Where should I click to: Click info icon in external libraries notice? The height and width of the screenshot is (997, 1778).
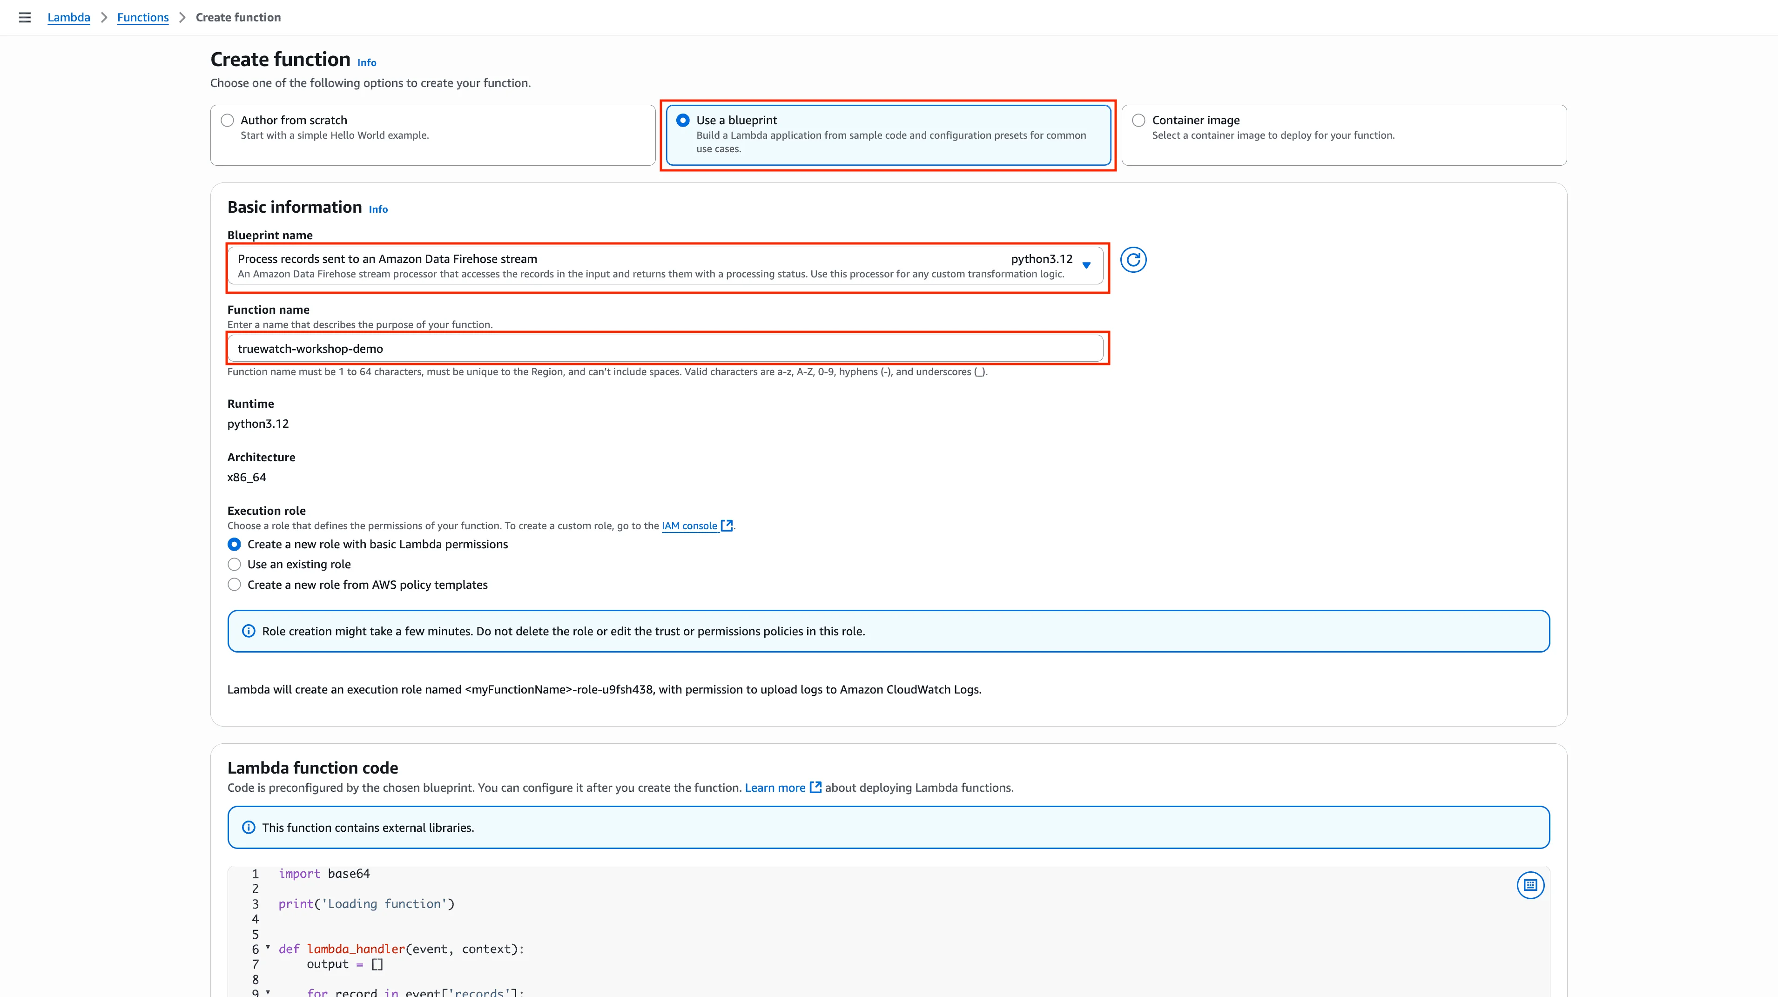click(249, 827)
